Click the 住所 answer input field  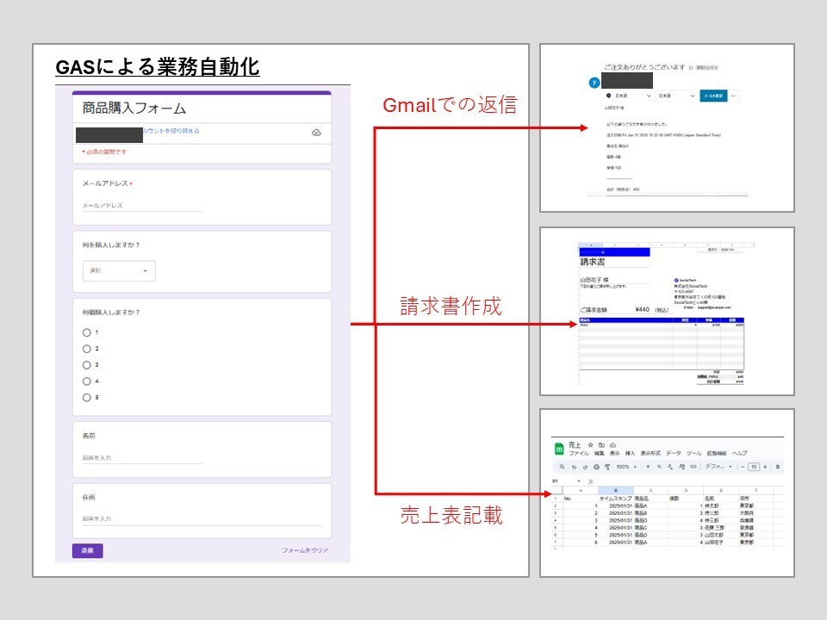click(202, 518)
